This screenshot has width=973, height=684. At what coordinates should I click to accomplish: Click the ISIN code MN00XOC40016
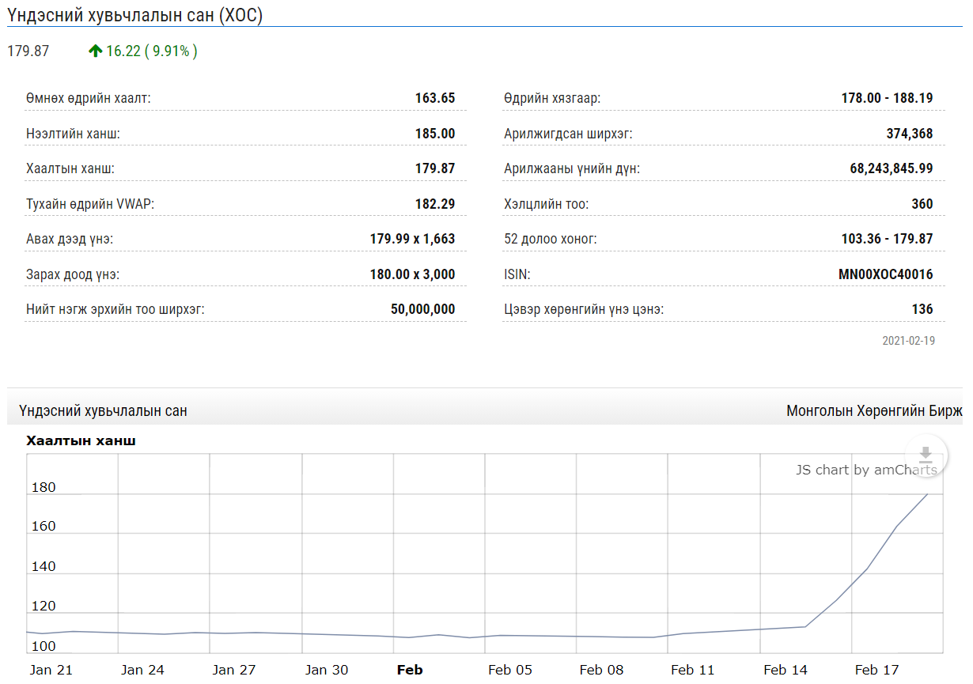click(886, 274)
